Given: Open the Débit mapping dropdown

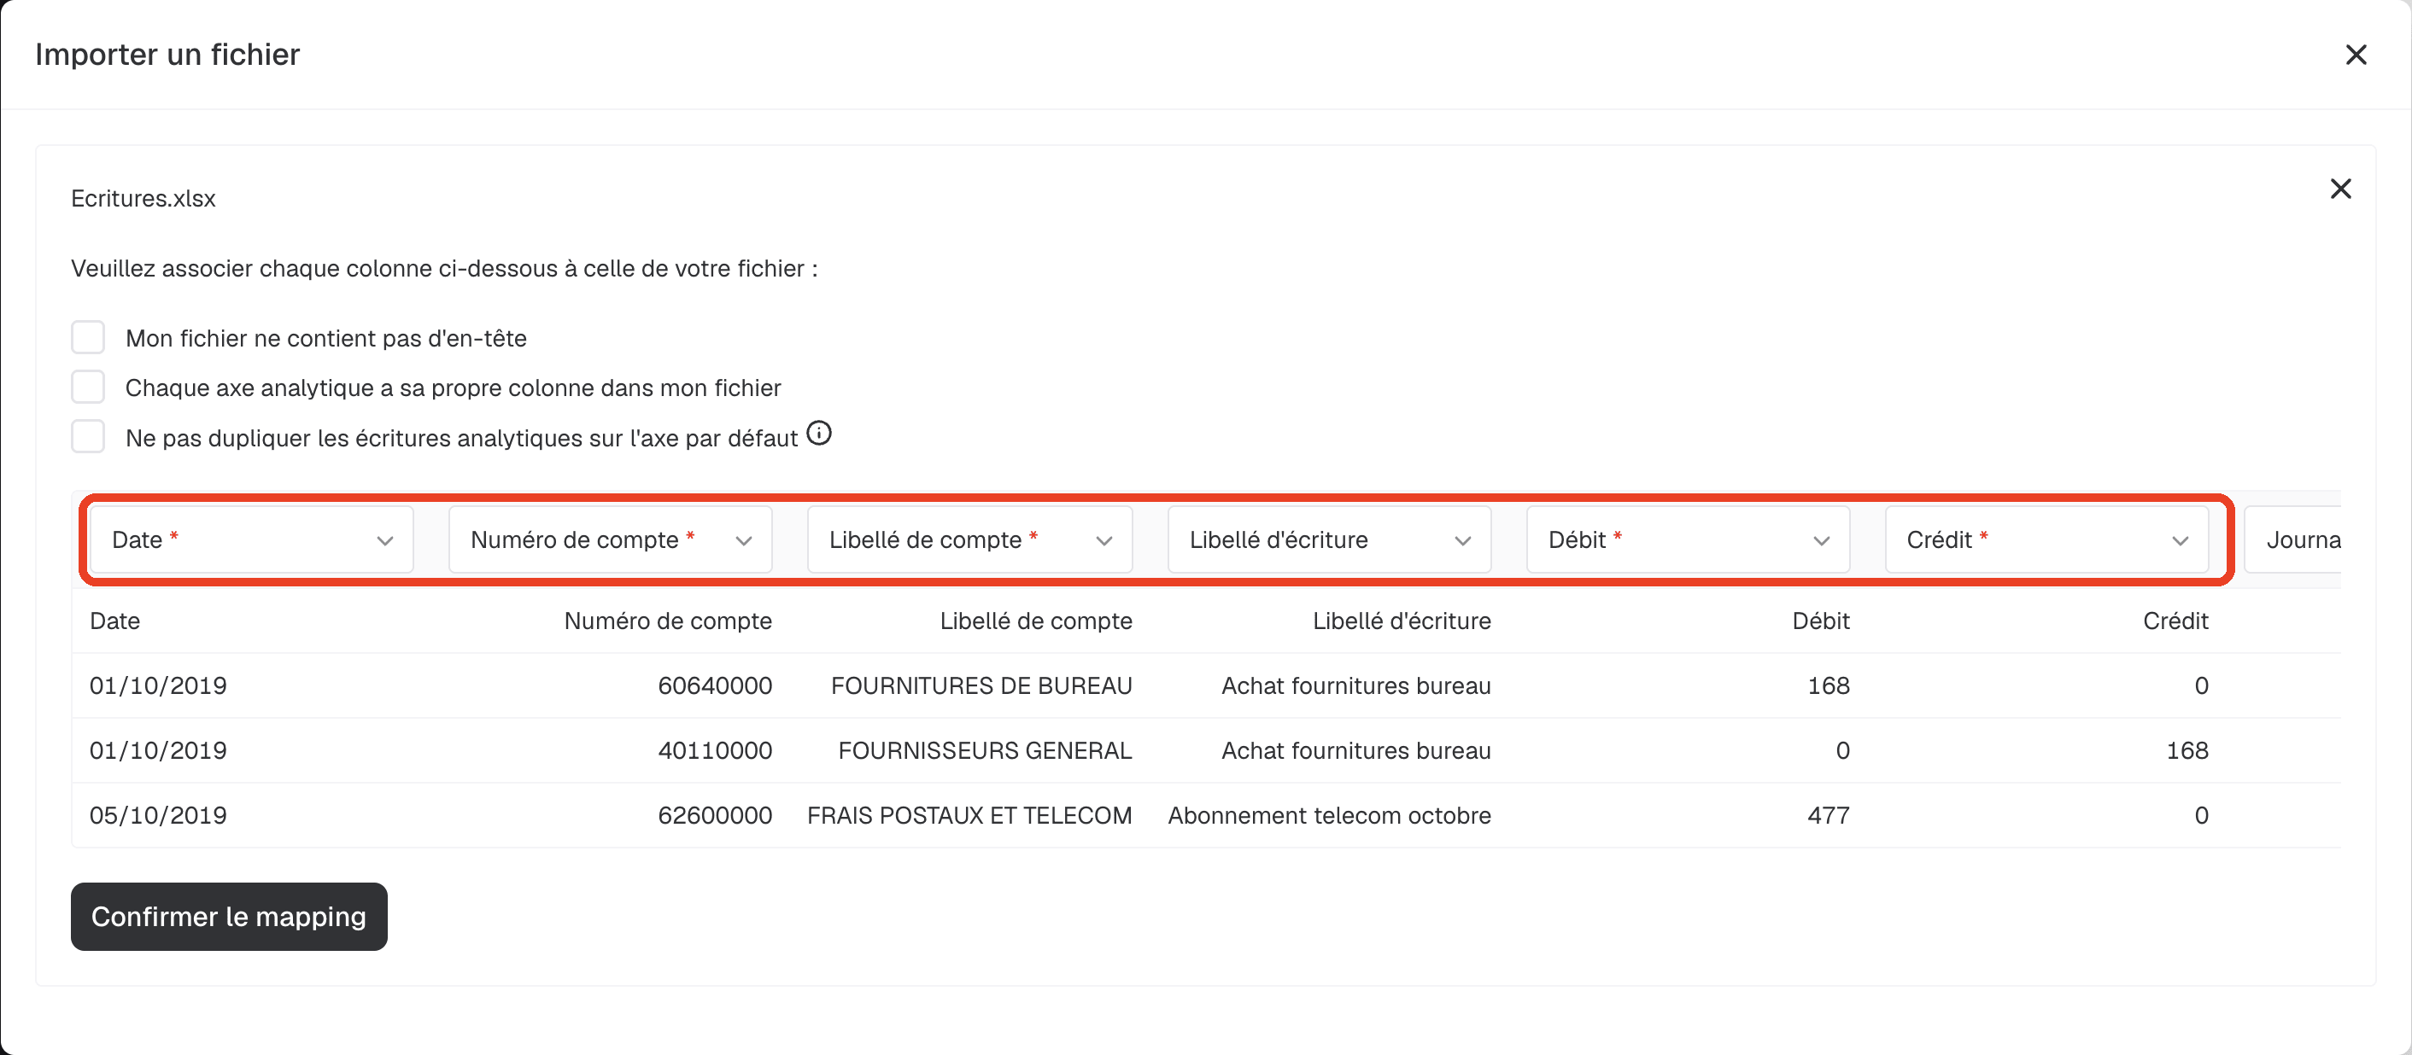Looking at the screenshot, I should pos(1689,539).
